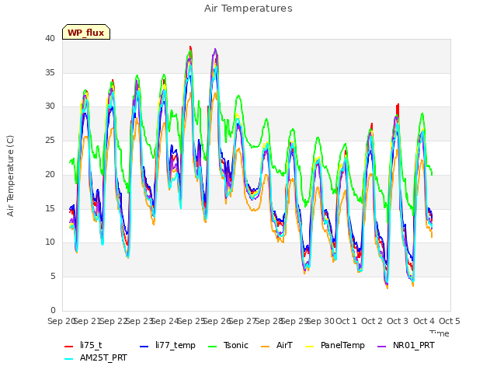This screenshot has height=373, width=497.
Task: Click the Oct 3 x-axis tick label
Action: click(x=398, y=321)
